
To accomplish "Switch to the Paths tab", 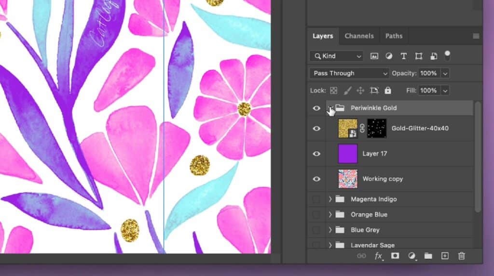I will [x=394, y=36].
